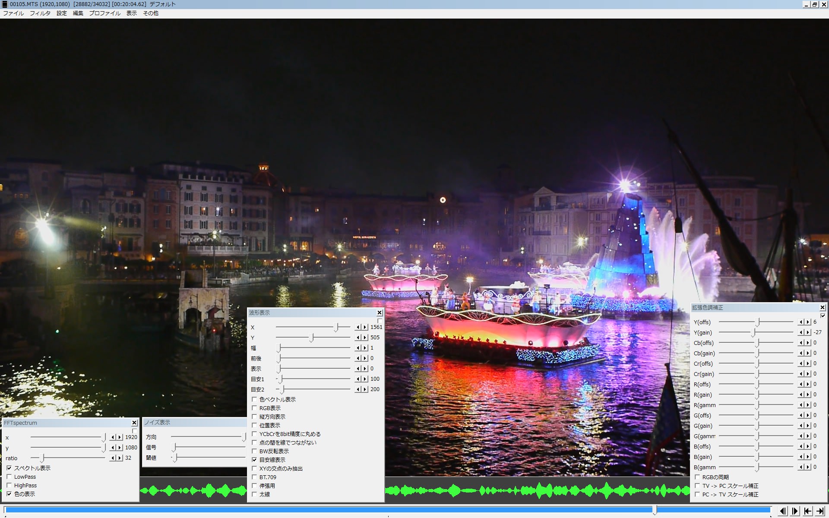The image size is (829, 518).
Task: Uncheck the 目安線表示 option
Action: 254,460
